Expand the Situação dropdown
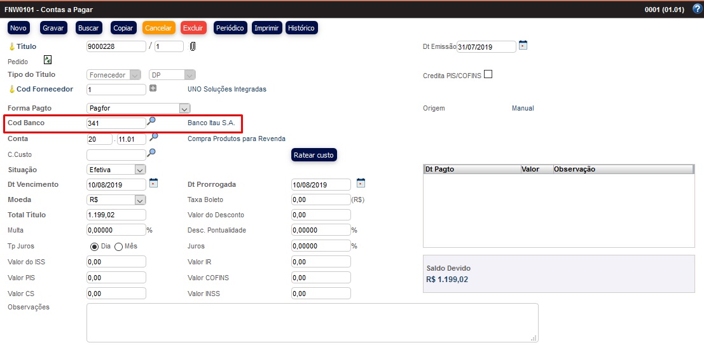This screenshot has height=345, width=704. [140, 170]
